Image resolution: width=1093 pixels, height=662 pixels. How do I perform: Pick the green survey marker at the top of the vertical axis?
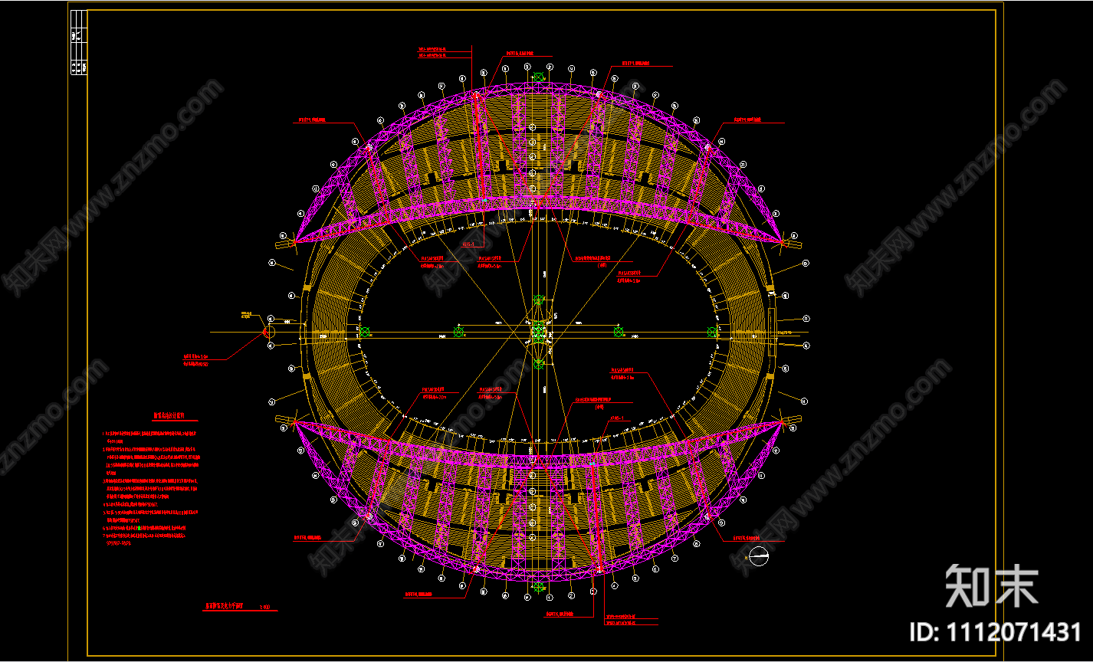(x=539, y=77)
